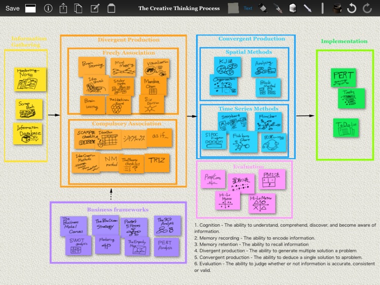The height and width of the screenshot is (285, 380).
Task: Tap the Save button
Action: tap(12, 8)
